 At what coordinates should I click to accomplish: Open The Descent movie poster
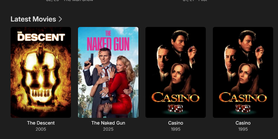[x=41, y=72]
